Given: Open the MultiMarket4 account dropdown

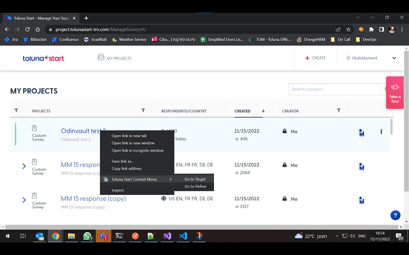Looking at the screenshot, I should 394,58.
